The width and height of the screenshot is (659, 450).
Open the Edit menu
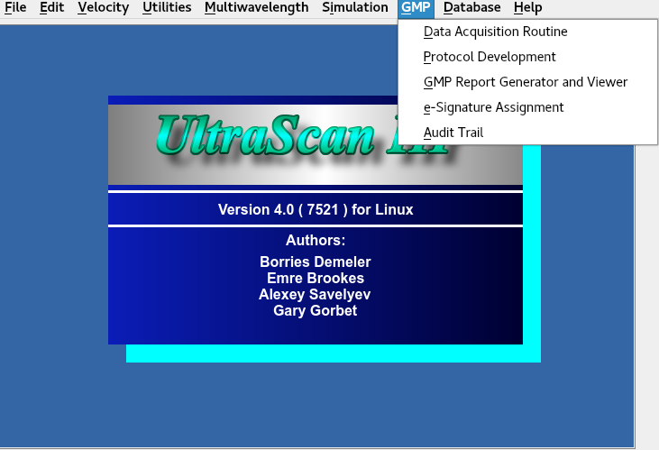(x=51, y=8)
